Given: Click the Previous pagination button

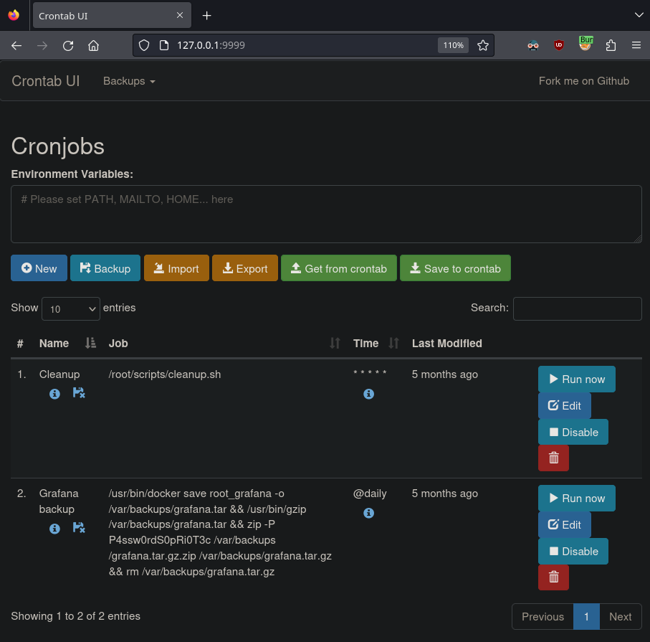Looking at the screenshot, I should point(543,617).
